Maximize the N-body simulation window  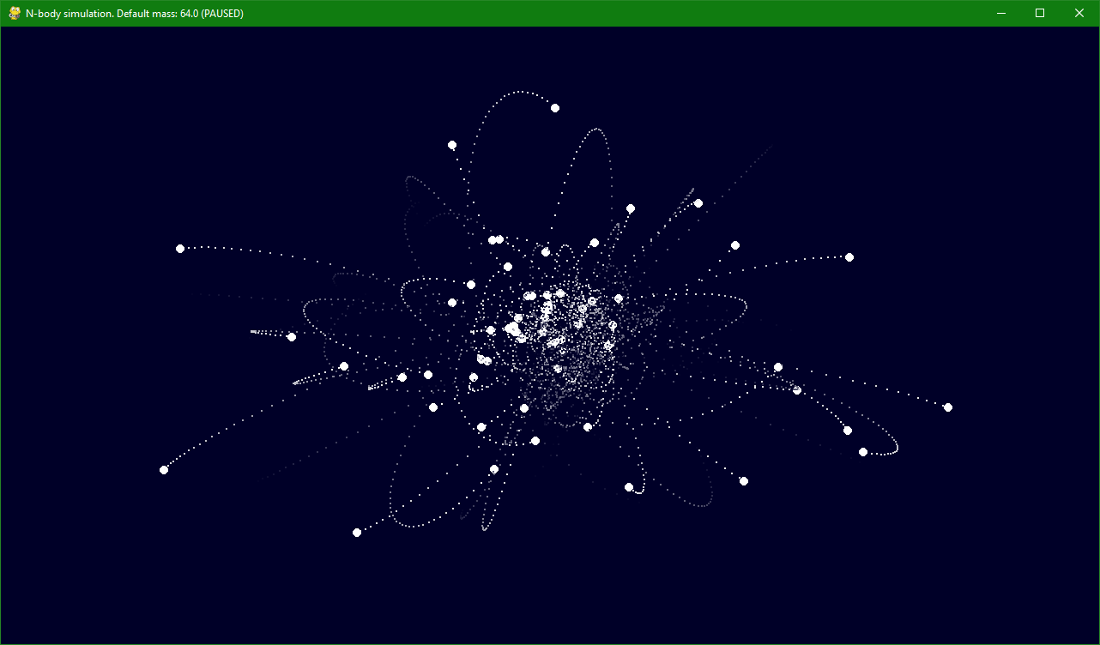(x=1040, y=13)
